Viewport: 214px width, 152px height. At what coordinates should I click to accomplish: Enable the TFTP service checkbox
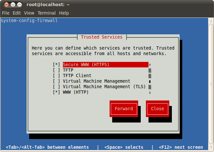56,70
